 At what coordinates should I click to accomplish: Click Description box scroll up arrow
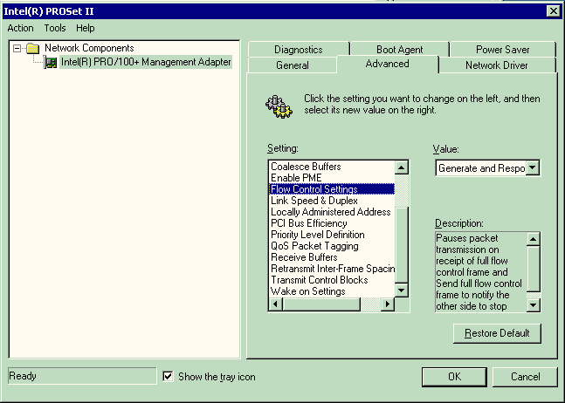click(x=533, y=239)
